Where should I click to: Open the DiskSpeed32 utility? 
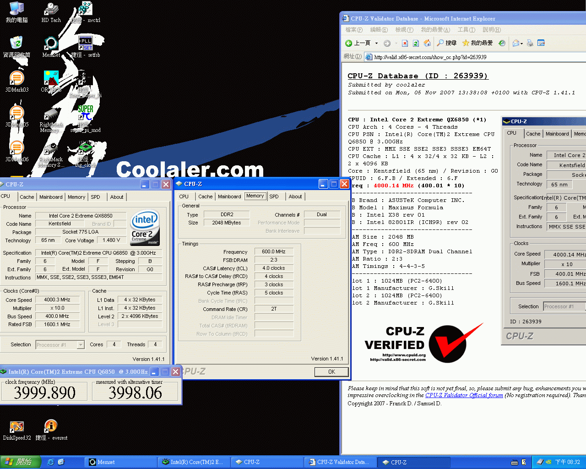click(17, 426)
